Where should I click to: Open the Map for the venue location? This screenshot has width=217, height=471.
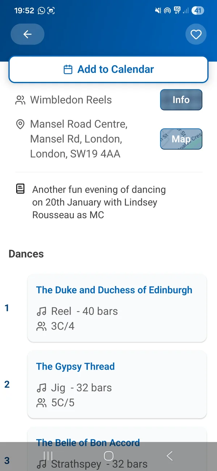181,139
